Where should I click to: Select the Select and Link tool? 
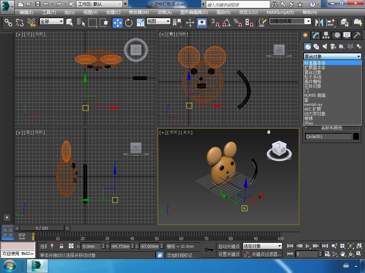(x=8, y=22)
